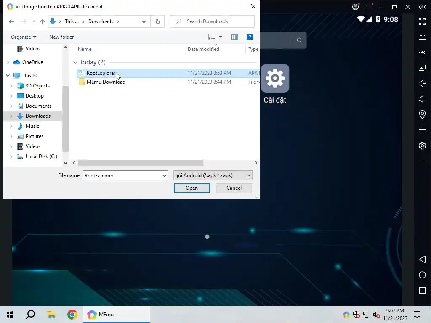Screen dimensions: 431x323
Task: Click the MEmu fullscreen icon in sidebar
Action: point(422,21)
